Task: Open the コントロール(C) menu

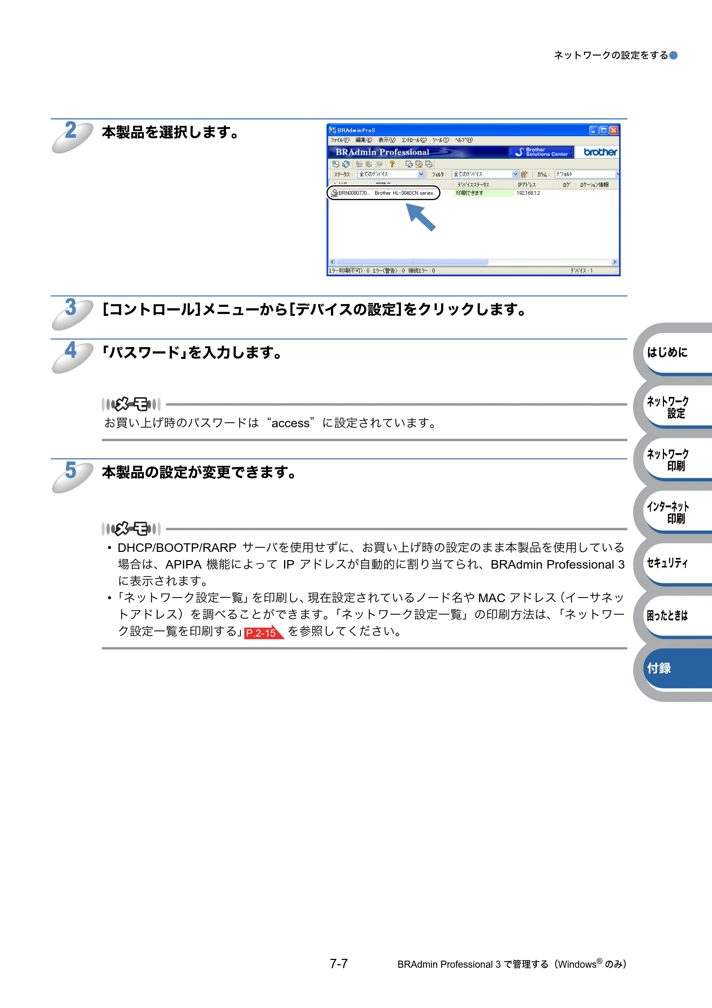Action: [414, 140]
